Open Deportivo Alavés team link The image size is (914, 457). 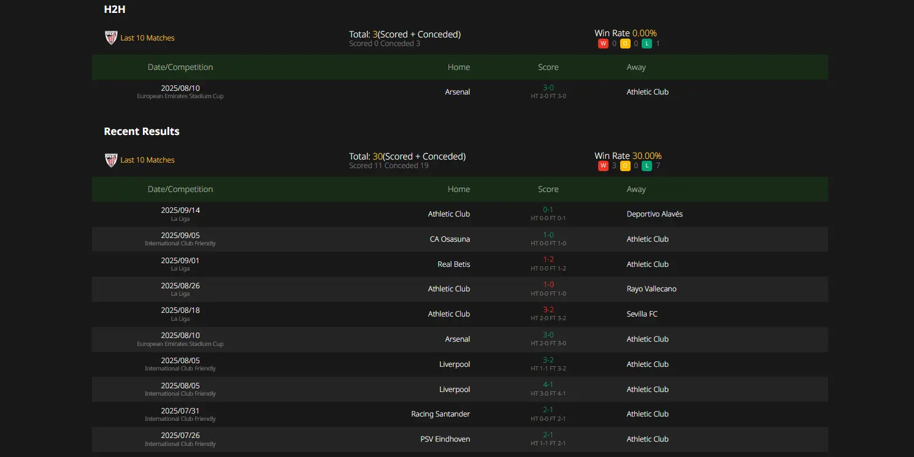pos(655,214)
